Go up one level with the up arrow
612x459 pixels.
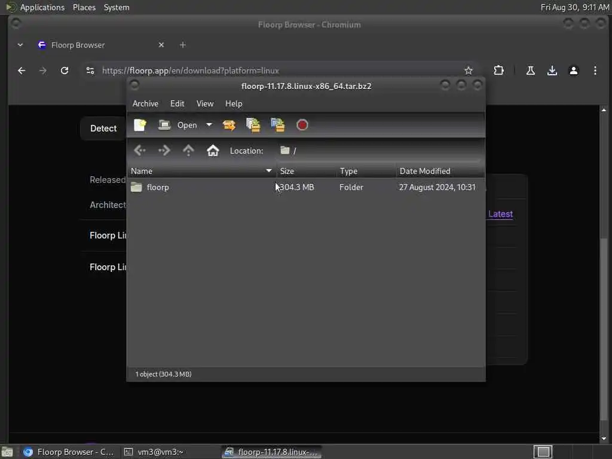[188, 150]
